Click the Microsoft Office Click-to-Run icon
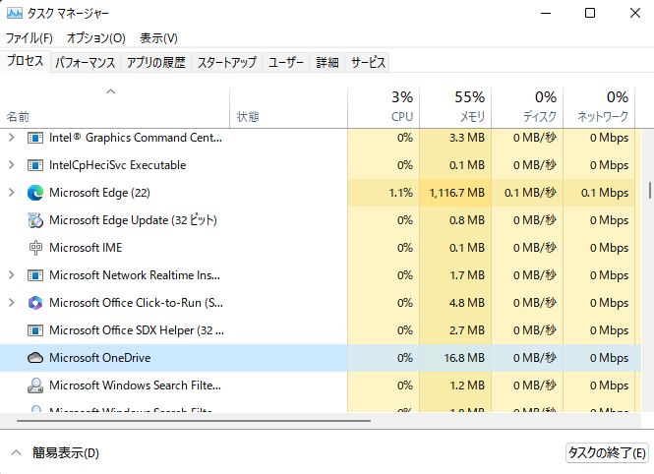The image size is (654, 474). click(x=35, y=303)
